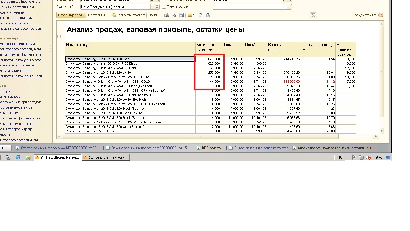Open the Все действия menu

pyautogui.click(x=364, y=15)
